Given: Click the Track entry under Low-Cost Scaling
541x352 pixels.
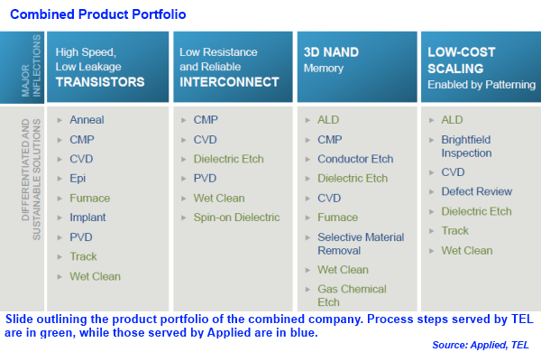Looking at the screenshot, I should pos(455,231).
